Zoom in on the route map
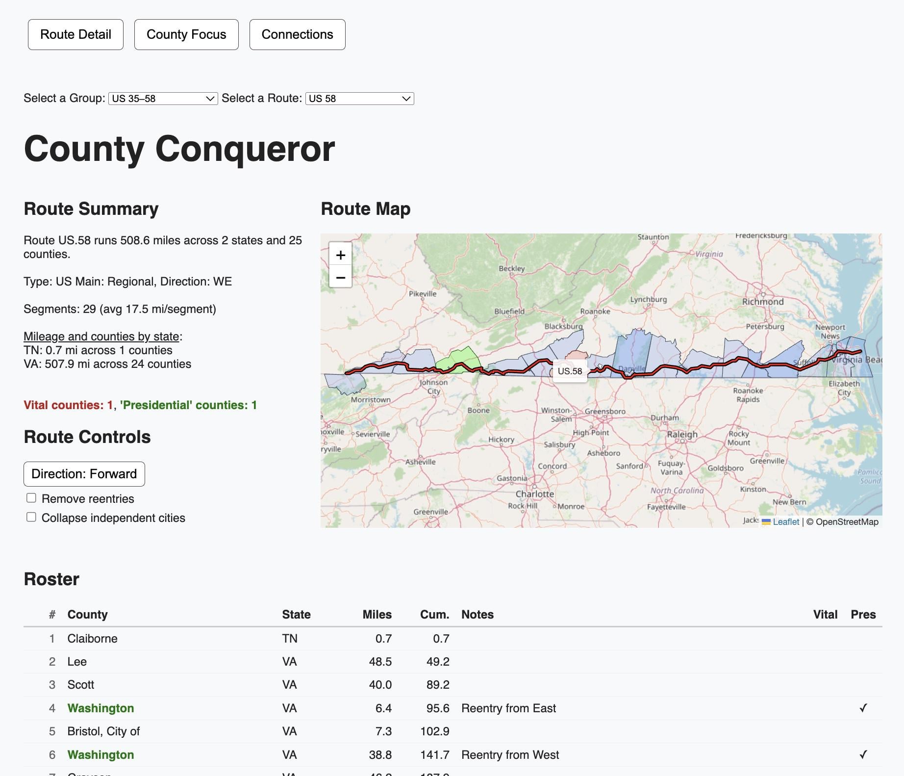 [341, 255]
